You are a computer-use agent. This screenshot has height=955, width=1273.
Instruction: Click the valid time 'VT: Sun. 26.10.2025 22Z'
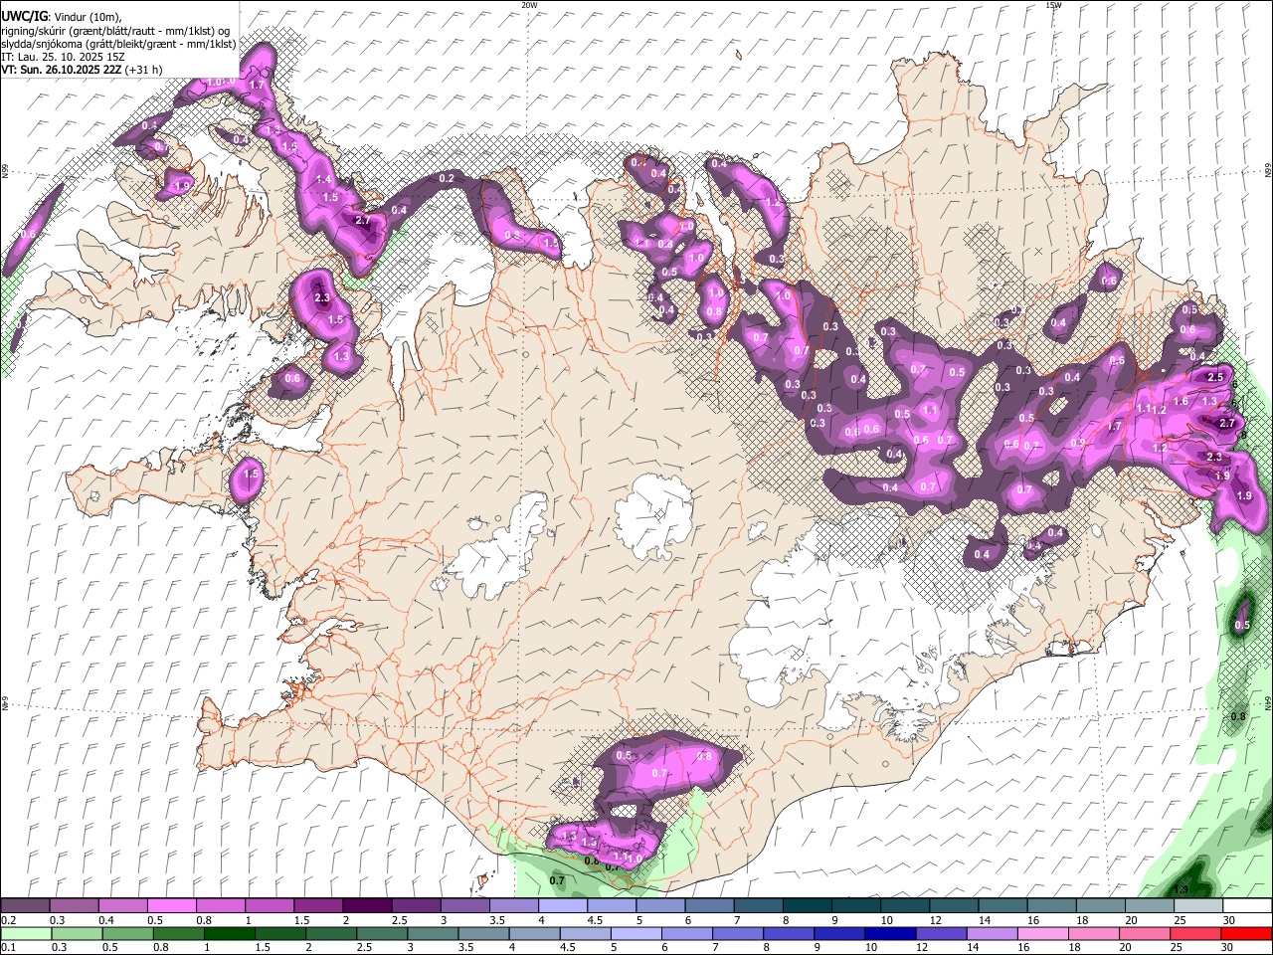point(62,70)
